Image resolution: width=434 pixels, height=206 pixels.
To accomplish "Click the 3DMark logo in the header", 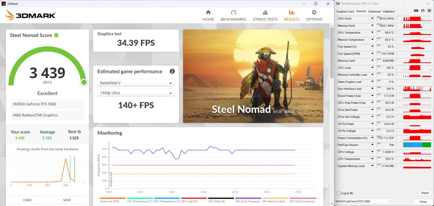I will pos(30,15).
